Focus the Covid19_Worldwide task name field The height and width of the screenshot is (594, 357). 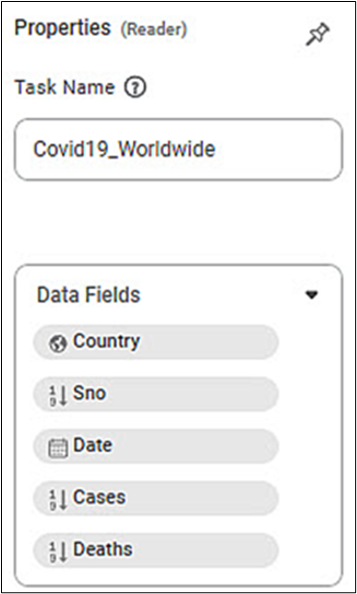tap(178, 150)
